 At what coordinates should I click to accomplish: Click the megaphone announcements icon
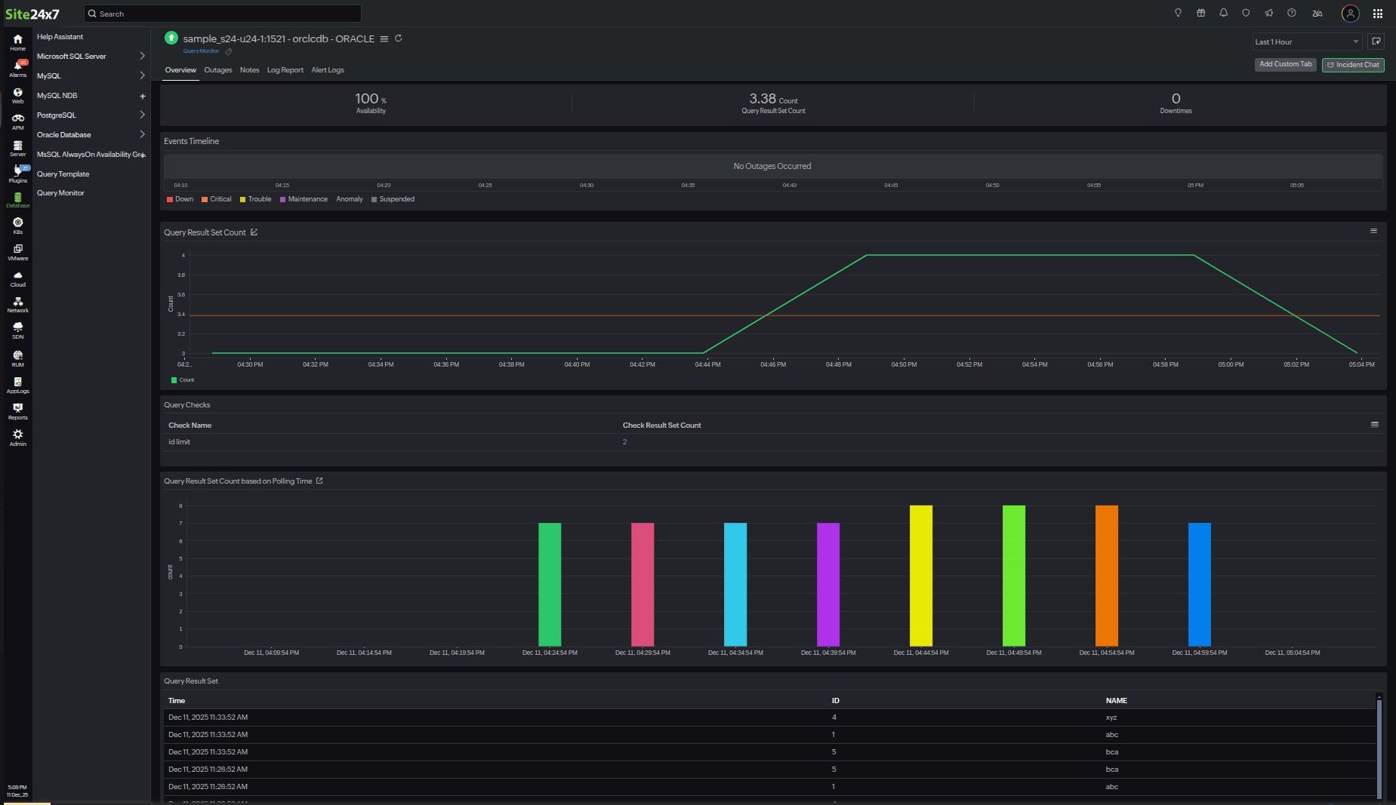(1268, 13)
